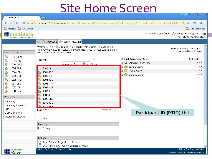
Task: Open the Other bookmarks folder
Action: (196, 29)
